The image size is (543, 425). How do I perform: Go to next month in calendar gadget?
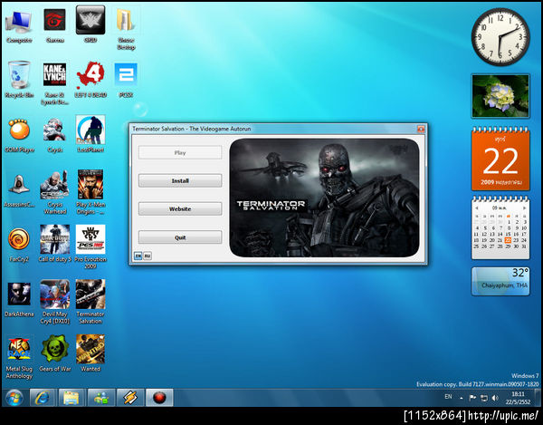[524, 208]
